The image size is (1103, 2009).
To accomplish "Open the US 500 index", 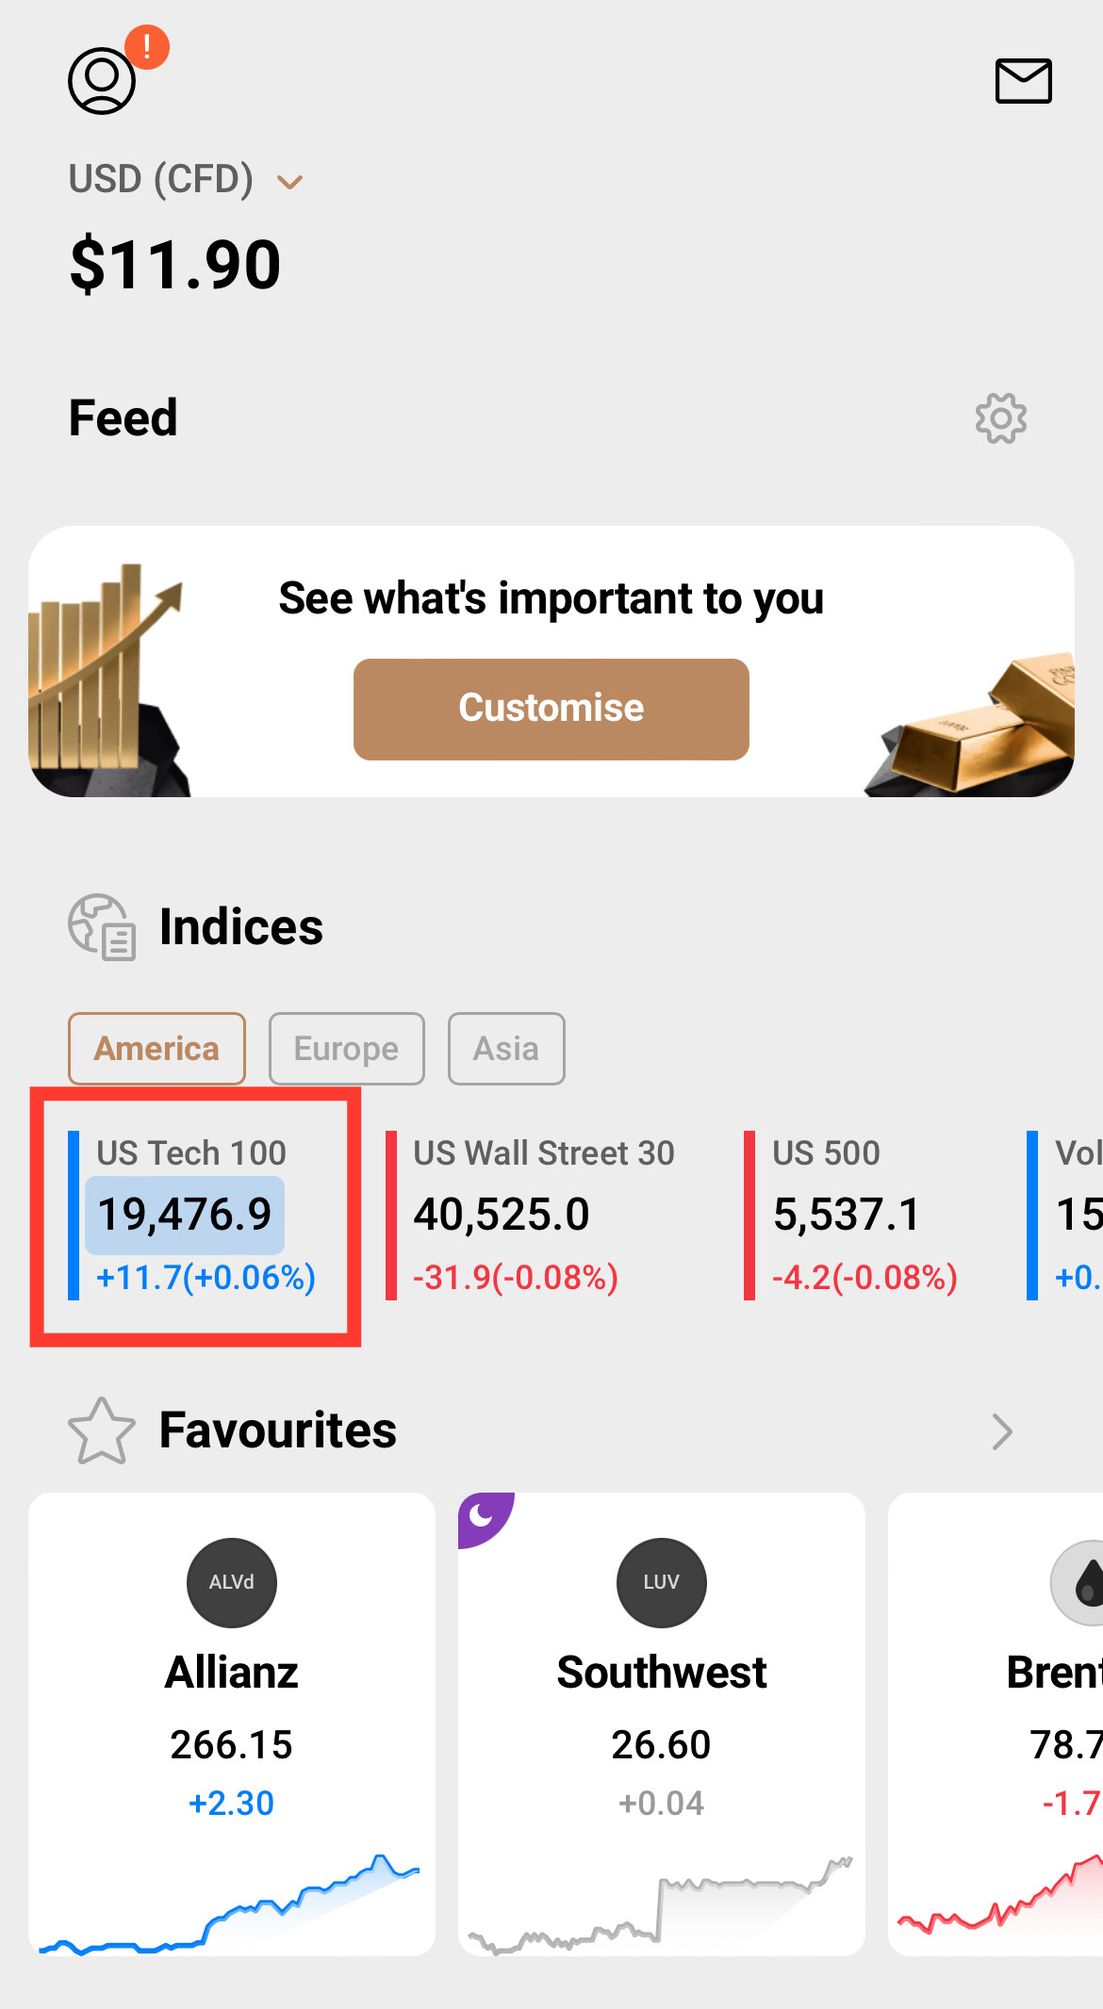I will click(x=863, y=1215).
